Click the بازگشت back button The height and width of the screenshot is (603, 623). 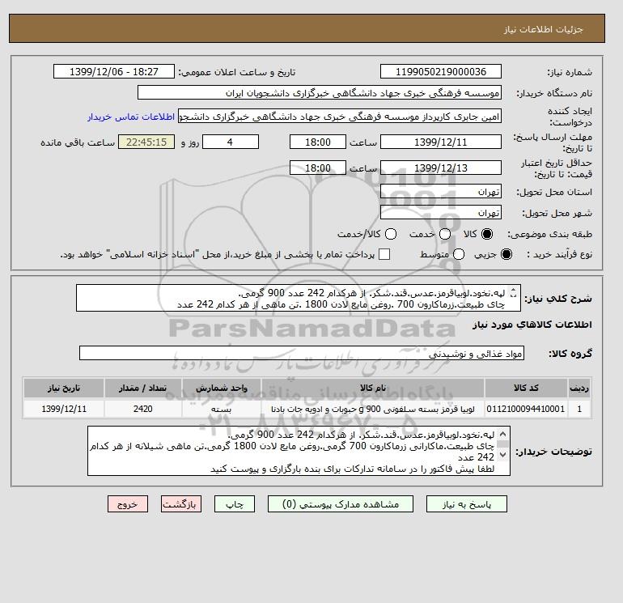[x=181, y=504]
